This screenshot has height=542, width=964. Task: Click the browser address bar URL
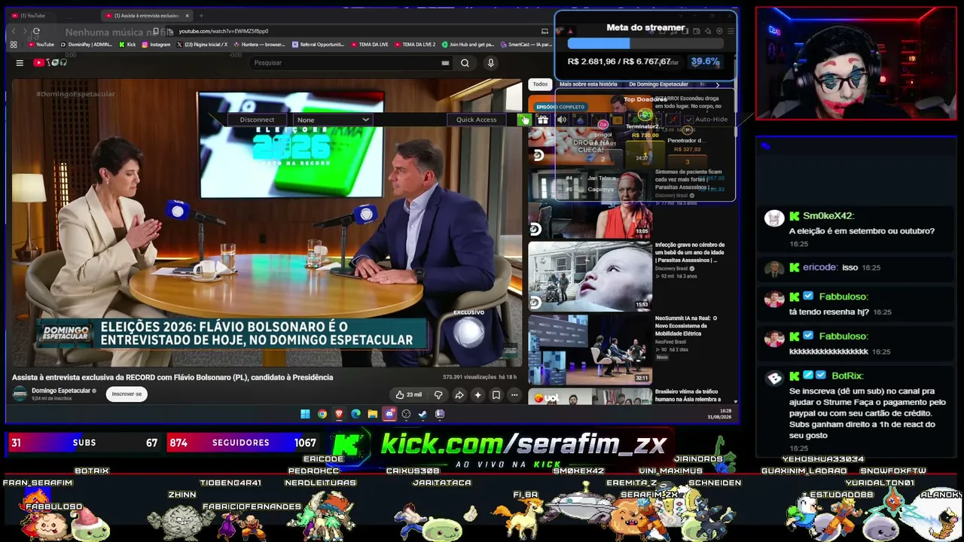pos(224,31)
